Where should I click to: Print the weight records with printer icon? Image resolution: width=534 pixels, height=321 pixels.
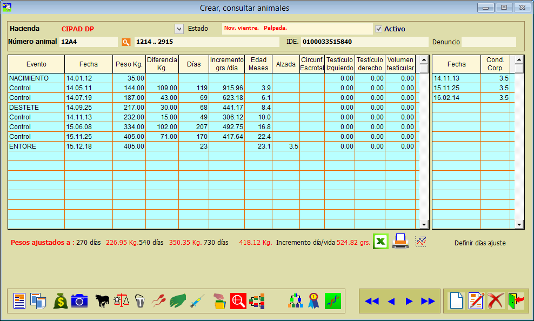pos(401,242)
